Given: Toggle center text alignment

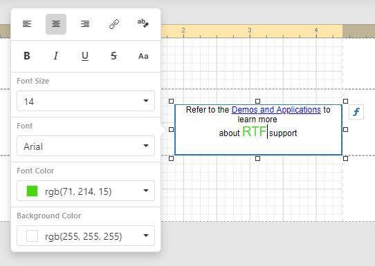Looking at the screenshot, I should (56, 24).
